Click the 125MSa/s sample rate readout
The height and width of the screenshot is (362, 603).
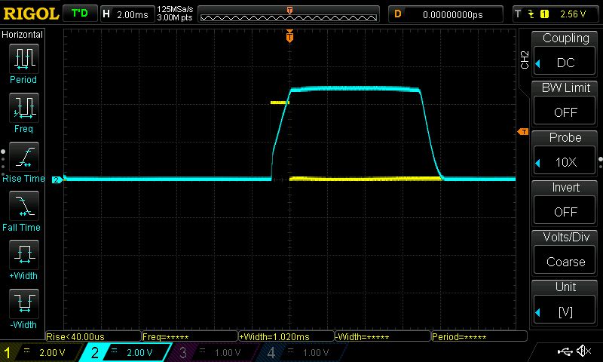[175, 9]
